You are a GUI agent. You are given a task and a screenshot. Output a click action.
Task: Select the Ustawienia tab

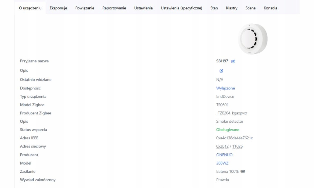click(143, 8)
